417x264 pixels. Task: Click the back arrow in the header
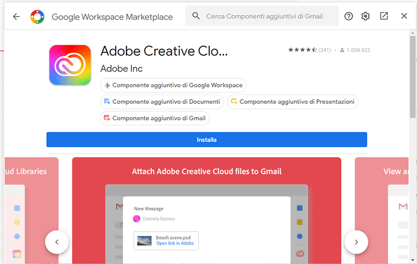[16, 16]
